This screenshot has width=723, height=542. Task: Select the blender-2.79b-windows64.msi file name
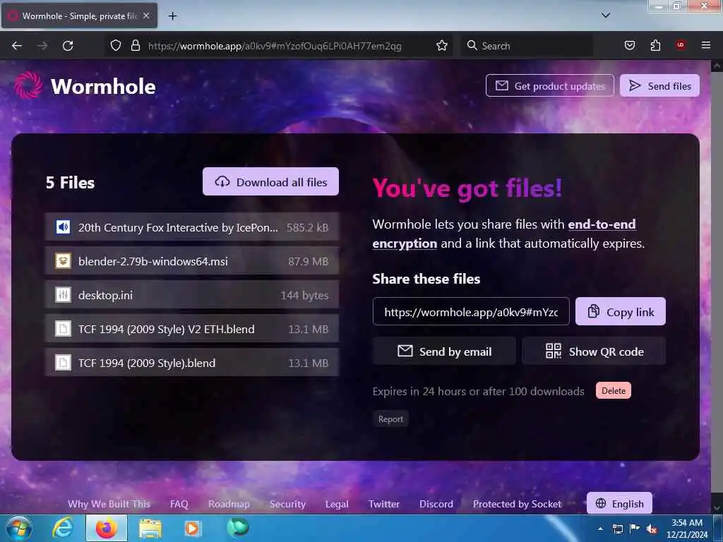[153, 261]
